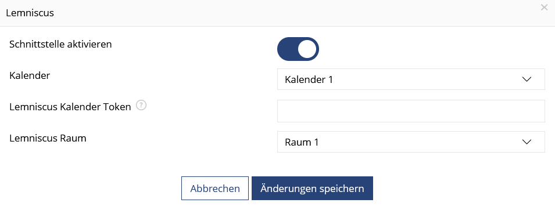The width and height of the screenshot is (555, 210).
Task: Click the help icon beside Lemniscus Kalender Token
Action: point(141,106)
